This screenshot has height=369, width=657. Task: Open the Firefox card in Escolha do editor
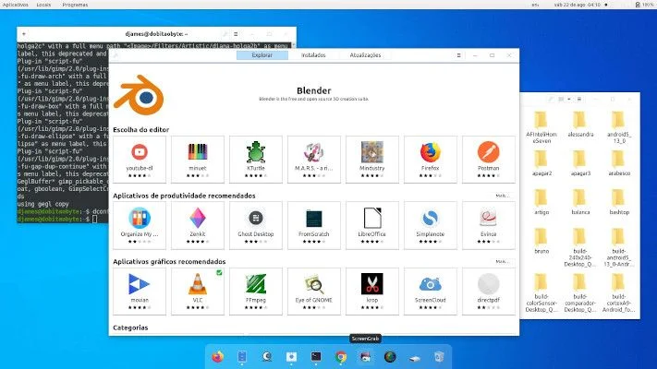click(431, 160)
